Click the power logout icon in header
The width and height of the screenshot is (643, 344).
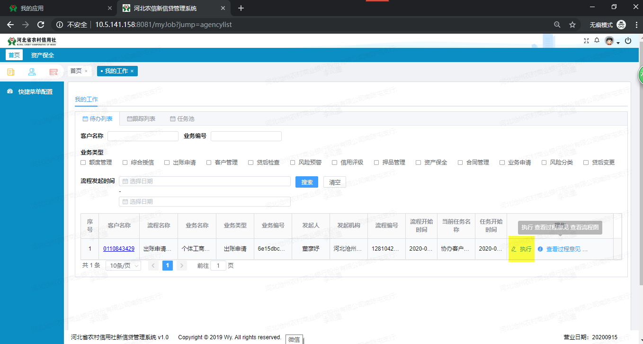(628, 41)
